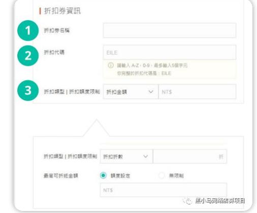The image size is (257, 213).
Task: Open the 折扣金額 discount type dropdown
Action: [x=131, y=92]
